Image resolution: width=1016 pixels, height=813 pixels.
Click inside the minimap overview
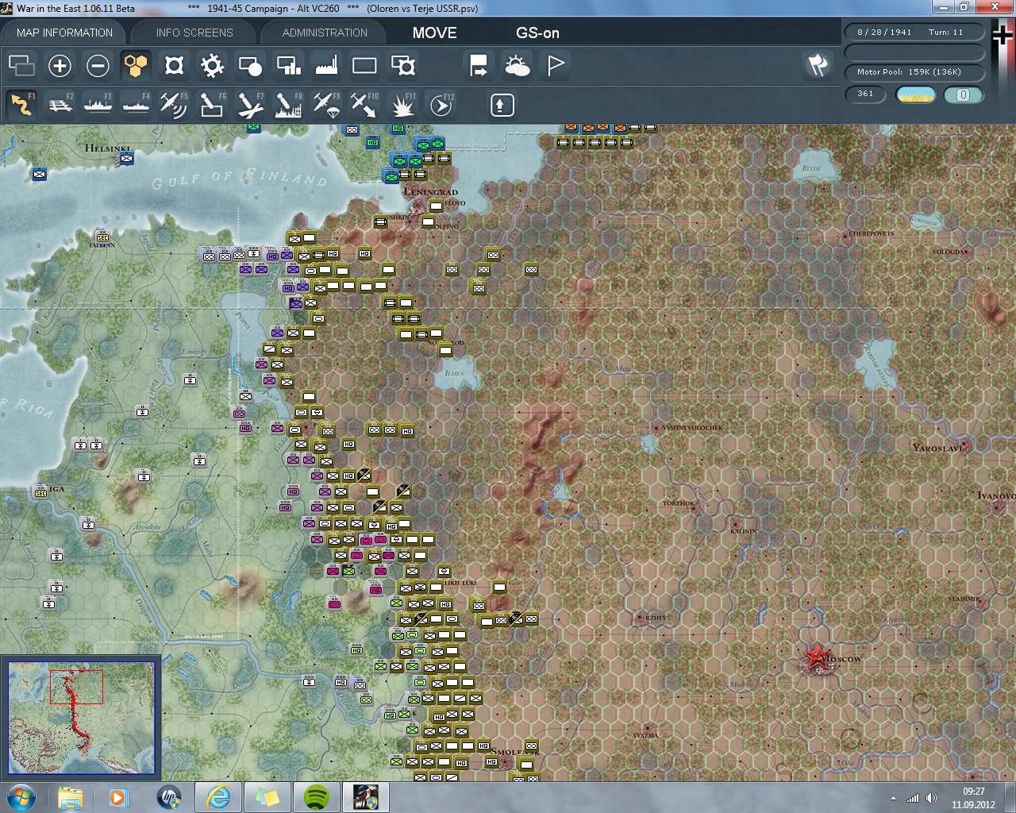[81, 718]
